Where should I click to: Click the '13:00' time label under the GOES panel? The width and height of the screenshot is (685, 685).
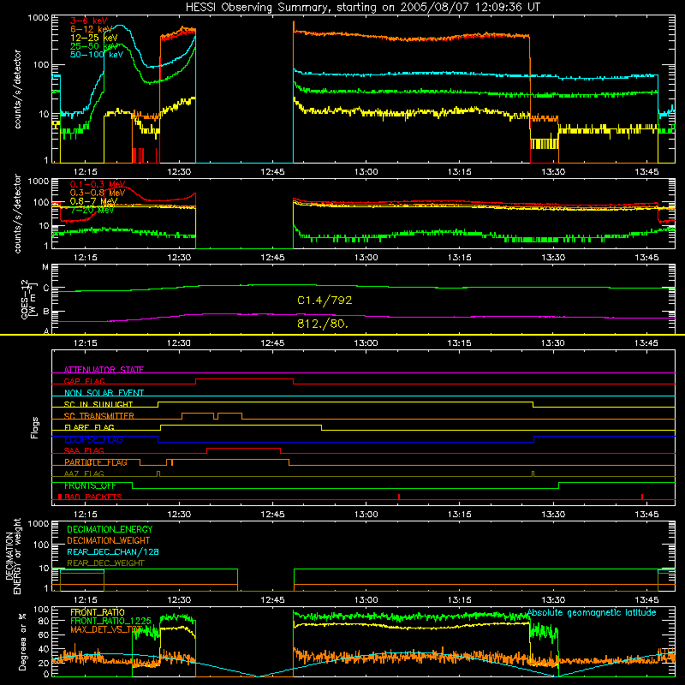click(366, 343)
